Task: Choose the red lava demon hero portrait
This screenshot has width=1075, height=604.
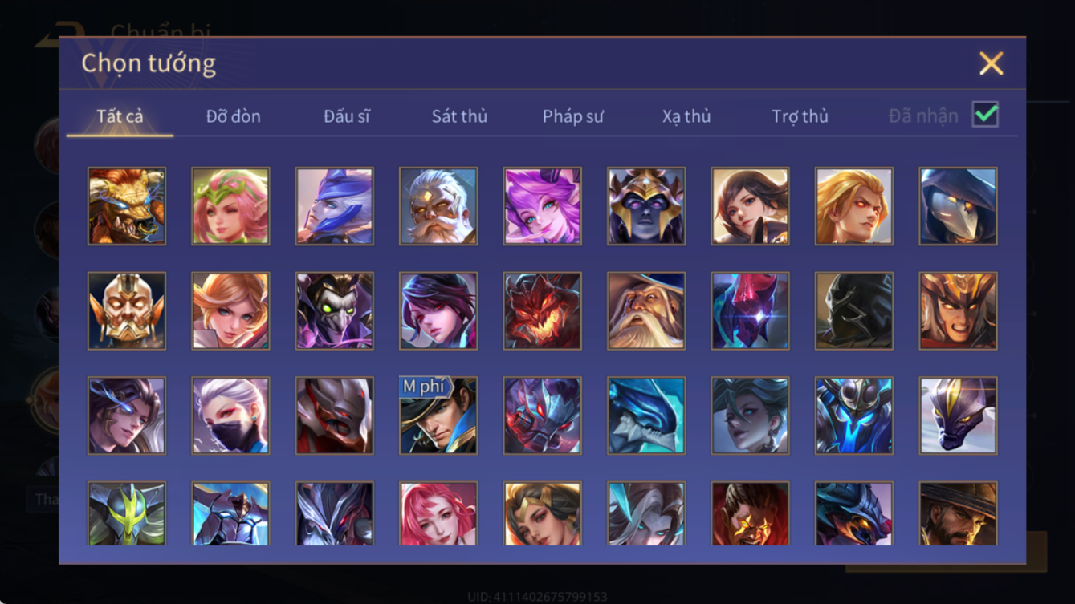Action: pyautogui.click(x=543, y=310)
